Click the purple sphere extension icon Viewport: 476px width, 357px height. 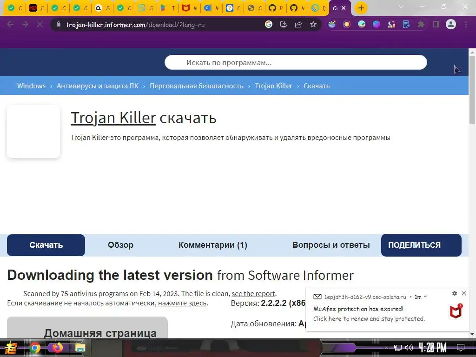pos(377,24)
